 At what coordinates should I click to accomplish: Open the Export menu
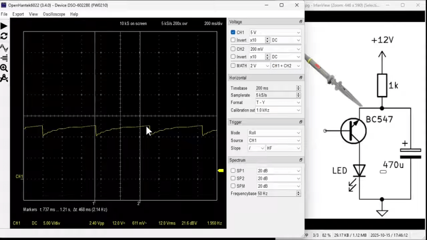point(18,14)
